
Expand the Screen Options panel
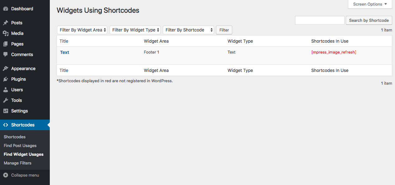(370, 4)
